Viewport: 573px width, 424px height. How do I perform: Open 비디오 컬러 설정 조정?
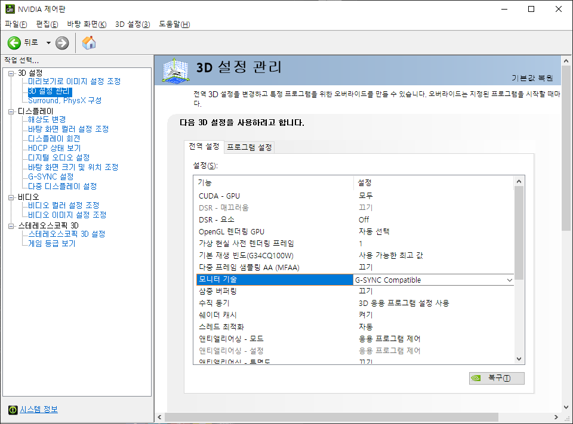[64, 205]
